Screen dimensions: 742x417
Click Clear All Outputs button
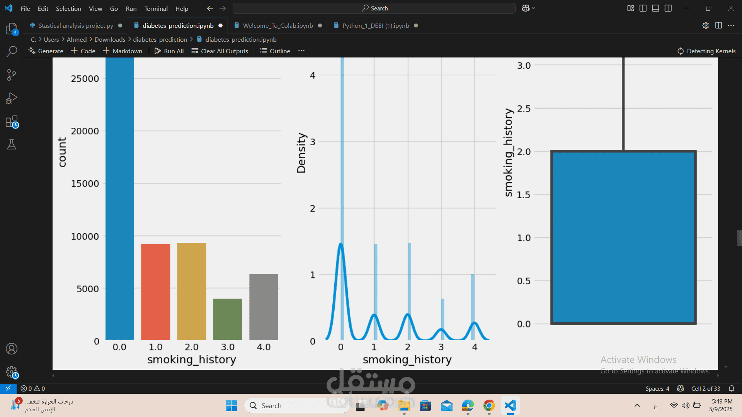tap(220, 51)
